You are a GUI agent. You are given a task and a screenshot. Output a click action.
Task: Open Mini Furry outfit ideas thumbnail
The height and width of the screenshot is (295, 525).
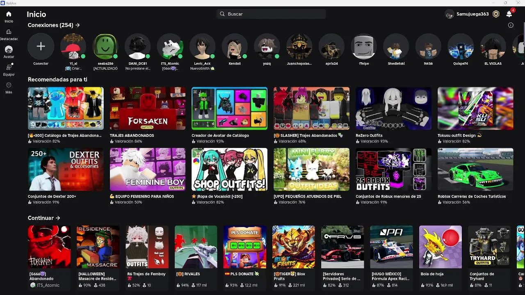312,169
